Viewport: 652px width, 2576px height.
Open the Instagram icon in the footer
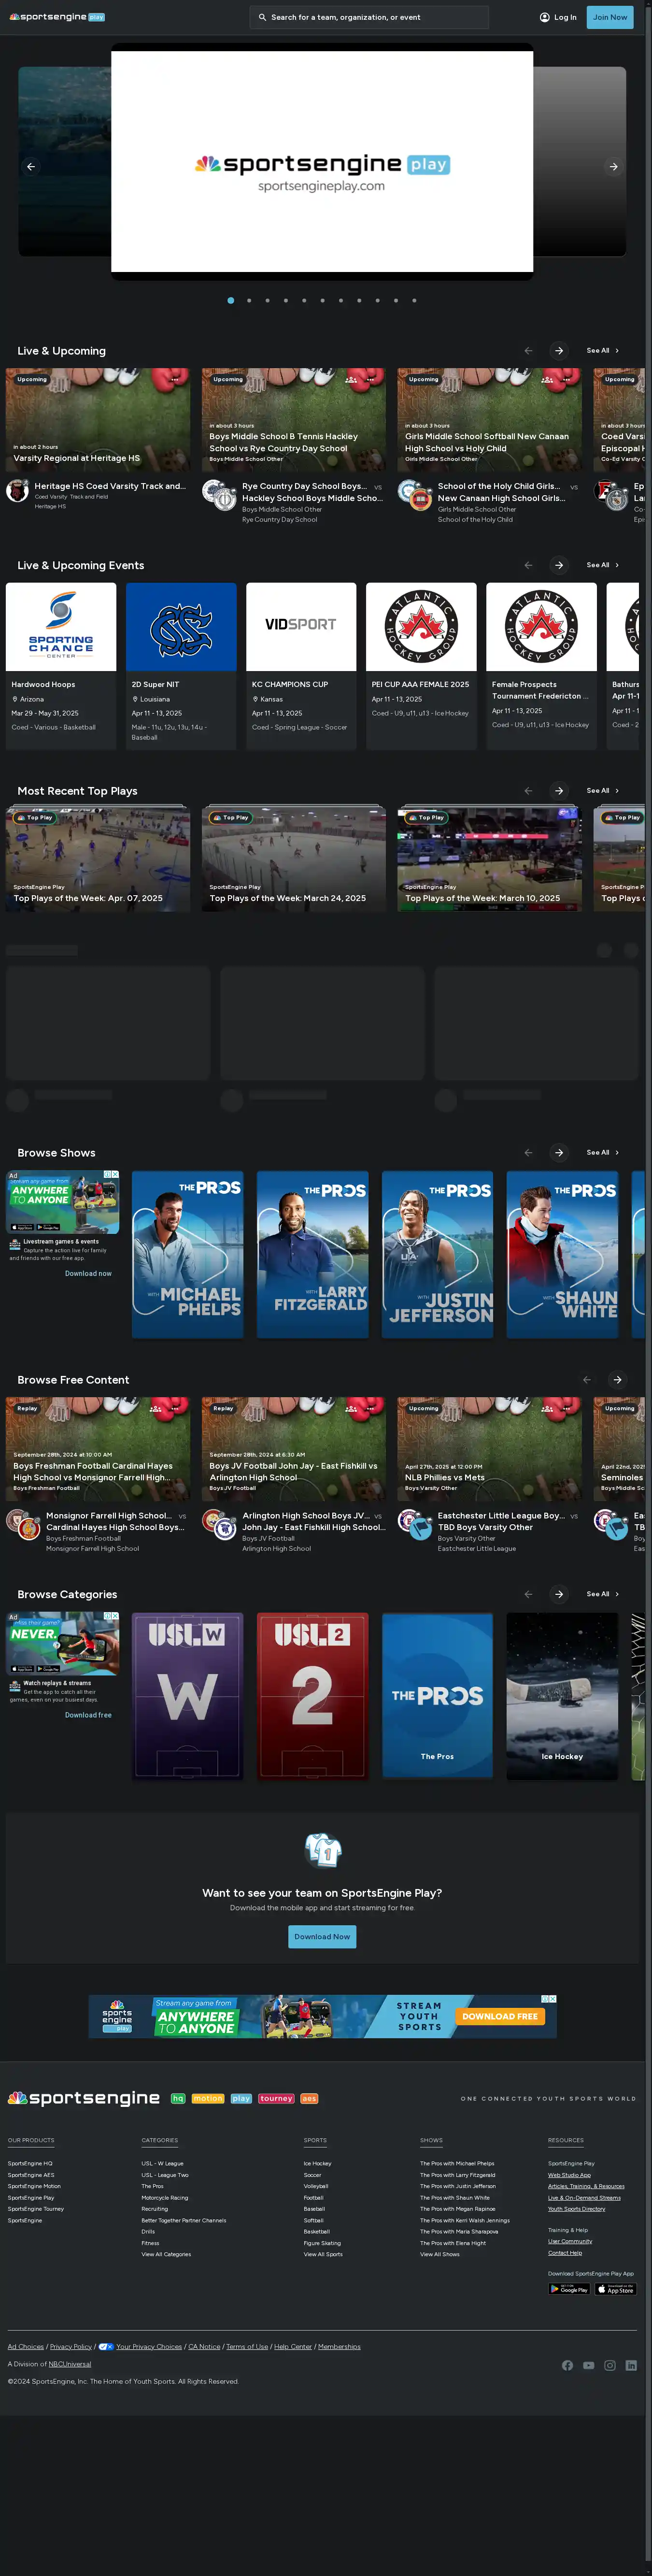point(610,2365)
